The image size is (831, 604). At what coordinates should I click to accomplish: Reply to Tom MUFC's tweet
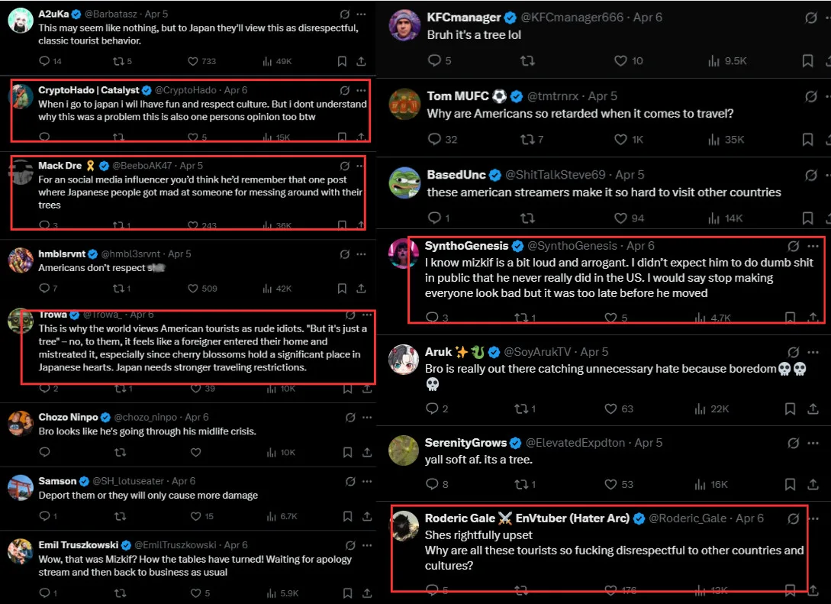(x=434, y=139)
